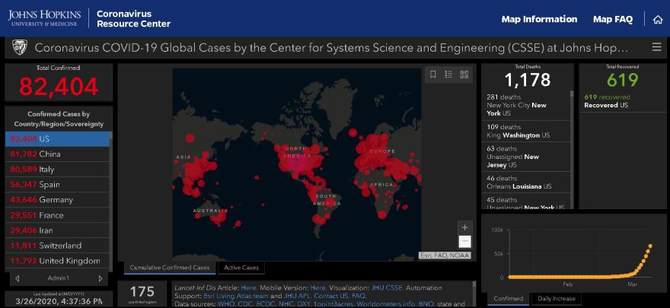Select Italy in the confirmed cases list
This screenshot has width=670, height=308.
pyautogui.click(x=58, y=169)
